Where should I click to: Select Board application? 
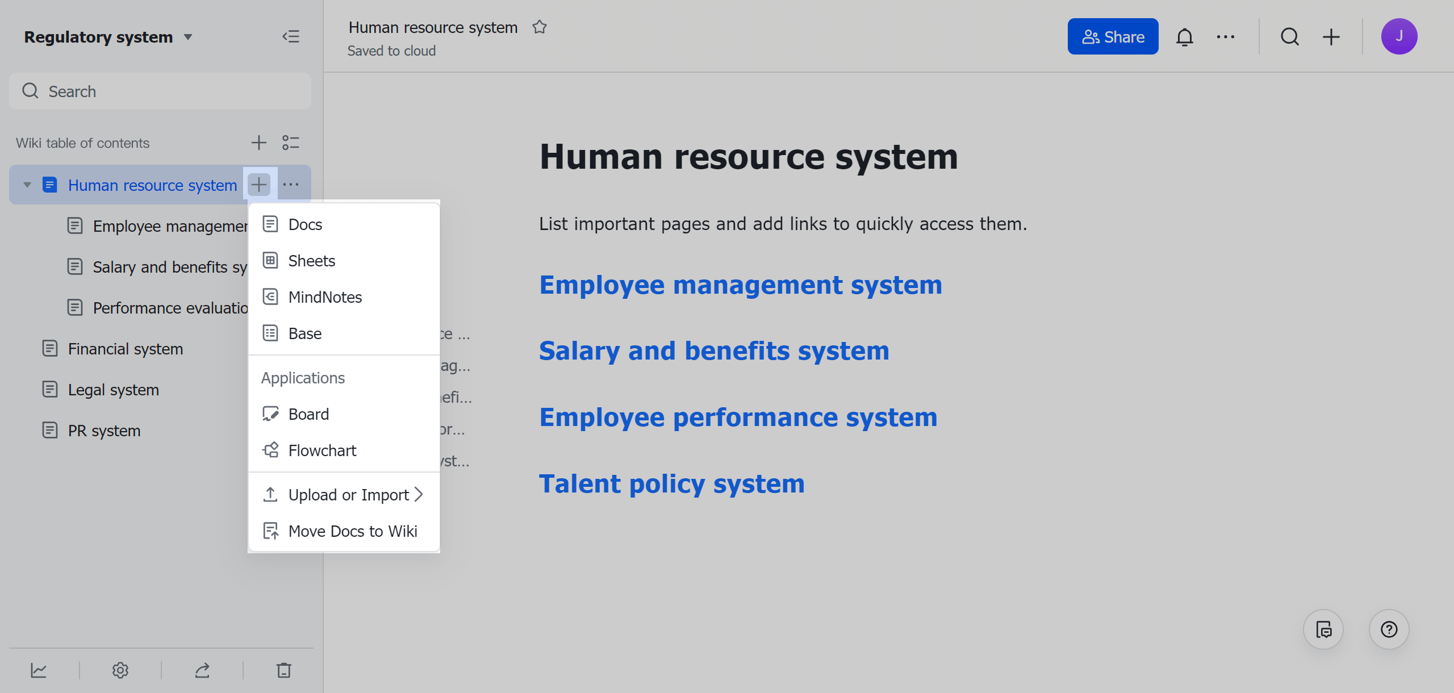click(x=344, y=414)
